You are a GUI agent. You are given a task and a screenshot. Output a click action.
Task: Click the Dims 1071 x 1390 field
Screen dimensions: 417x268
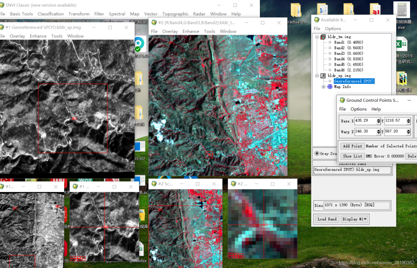357,205
